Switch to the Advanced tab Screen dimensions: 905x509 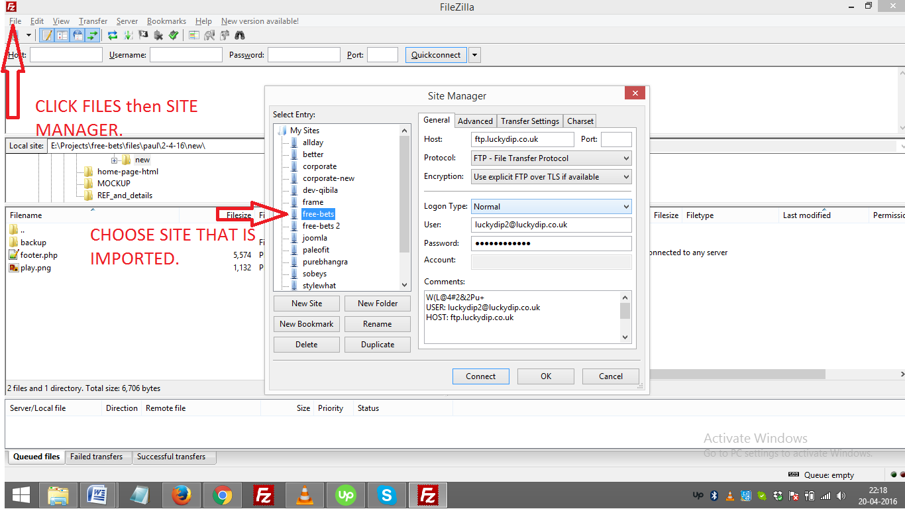476,121
